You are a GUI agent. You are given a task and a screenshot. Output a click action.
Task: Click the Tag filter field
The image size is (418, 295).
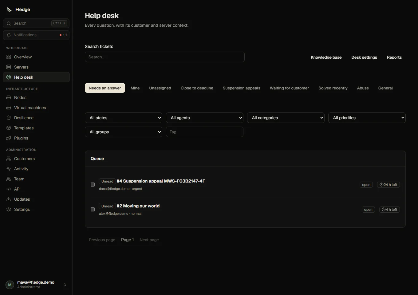[x=205, y=132]
